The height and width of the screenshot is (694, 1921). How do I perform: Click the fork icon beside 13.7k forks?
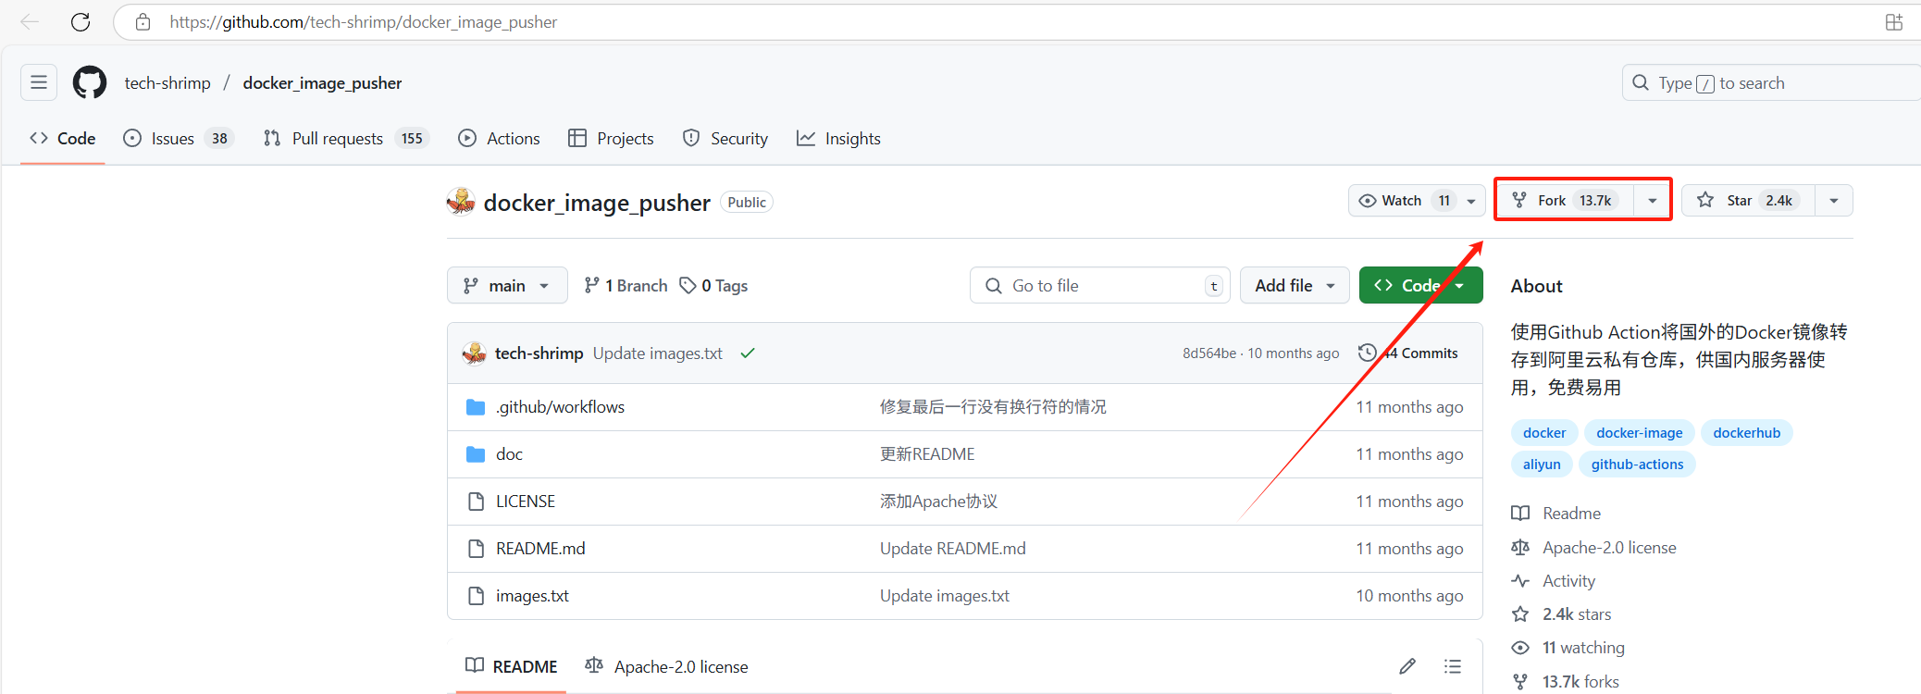(x=1520, y=682)
